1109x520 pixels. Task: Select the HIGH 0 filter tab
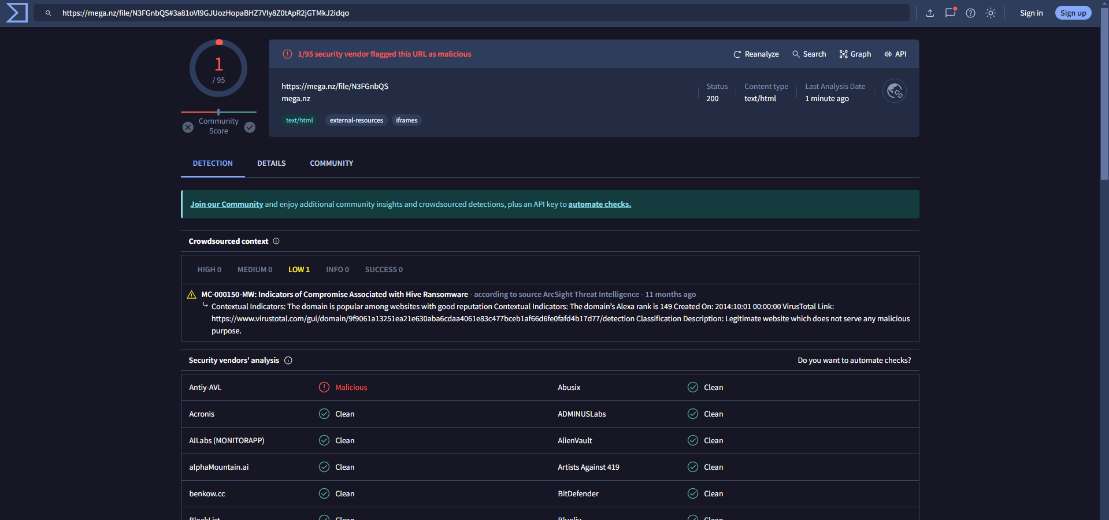coord(209,270)
